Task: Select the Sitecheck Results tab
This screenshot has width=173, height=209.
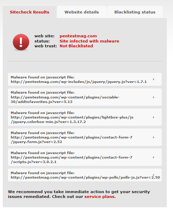Action: pyautogui.click(x=30, y=12)
